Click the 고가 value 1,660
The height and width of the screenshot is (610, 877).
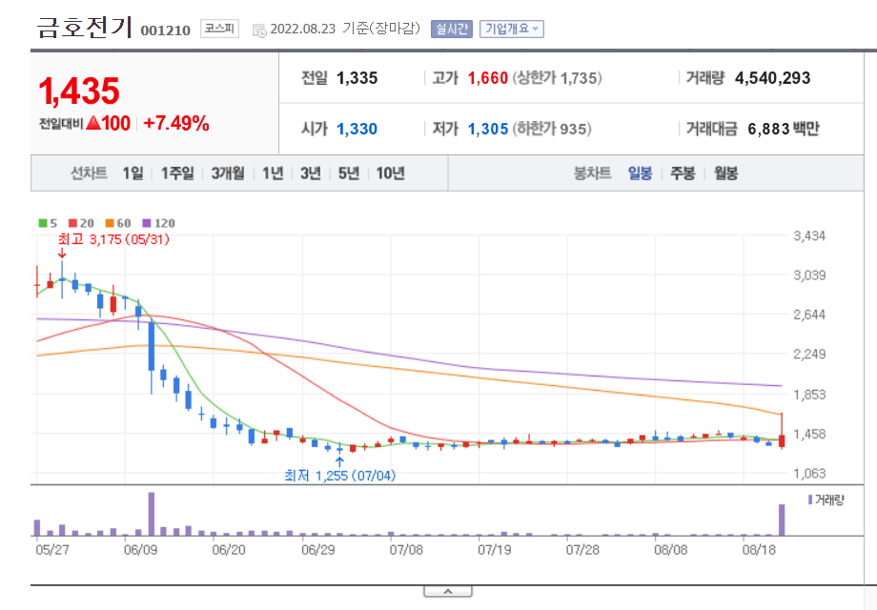(x=488, y=78)
